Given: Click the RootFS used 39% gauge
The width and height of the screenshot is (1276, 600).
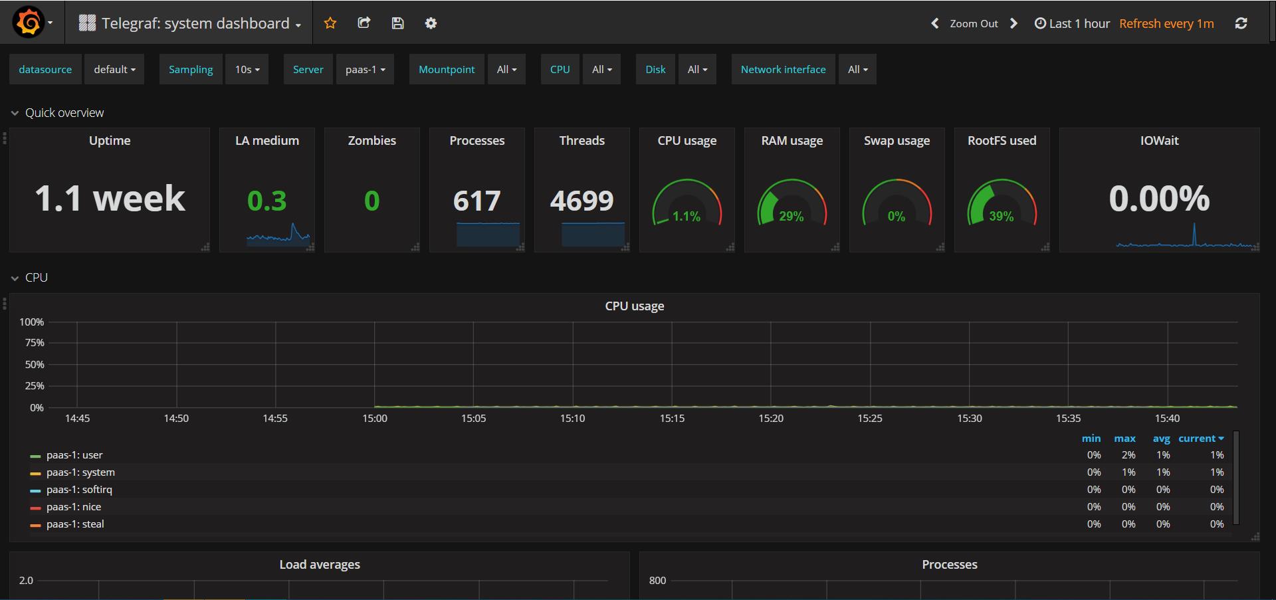Looking at the screenshot, I should 1002,203.
